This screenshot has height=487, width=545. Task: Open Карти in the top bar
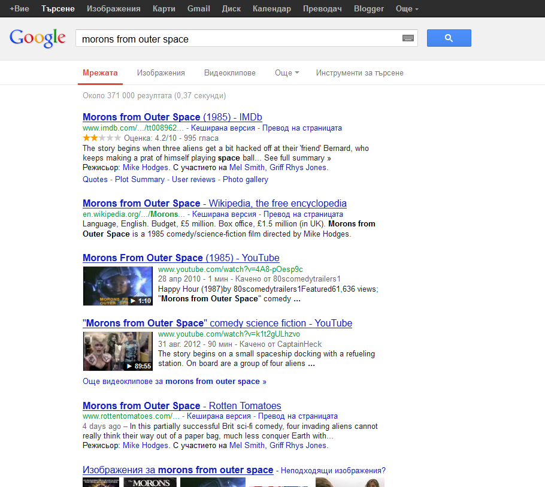point(164,9)
